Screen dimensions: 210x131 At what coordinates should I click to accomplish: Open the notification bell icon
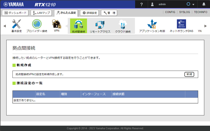click(x=204, y=4)
